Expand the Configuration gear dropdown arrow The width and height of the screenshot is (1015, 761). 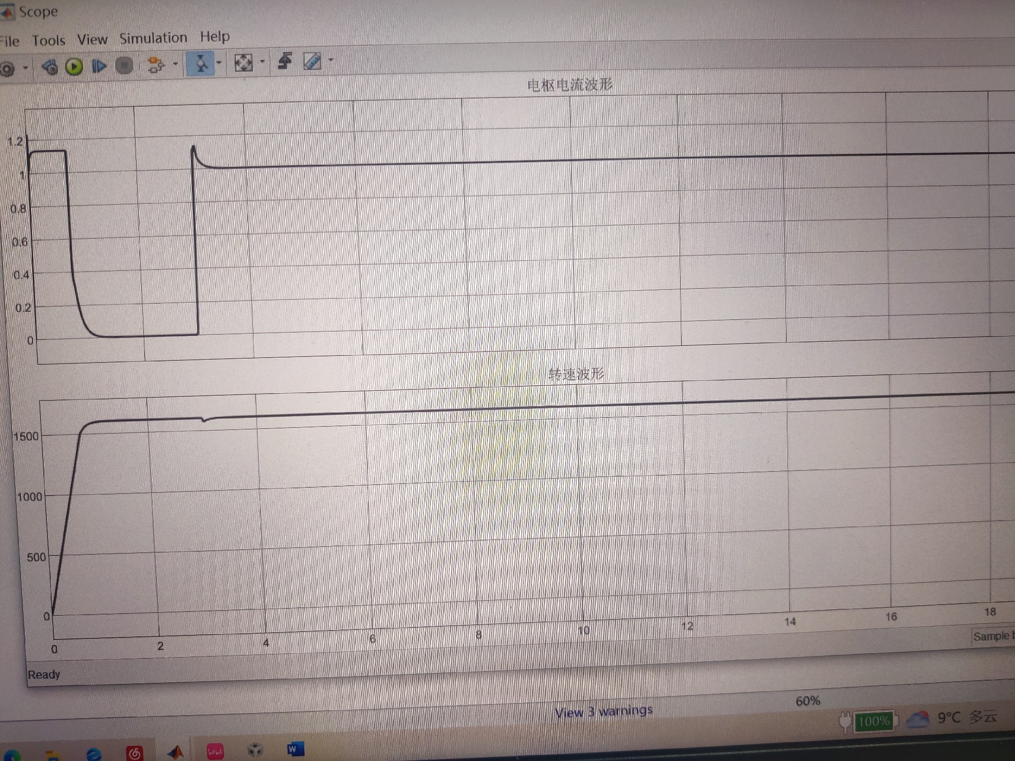pos(25,68)
